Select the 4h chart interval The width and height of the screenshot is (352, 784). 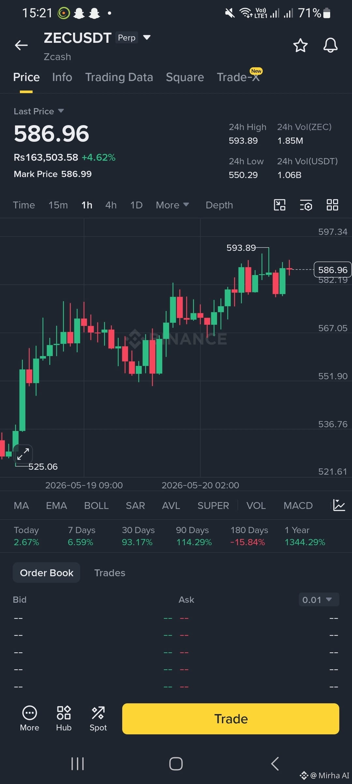click(x=111, y=205)
